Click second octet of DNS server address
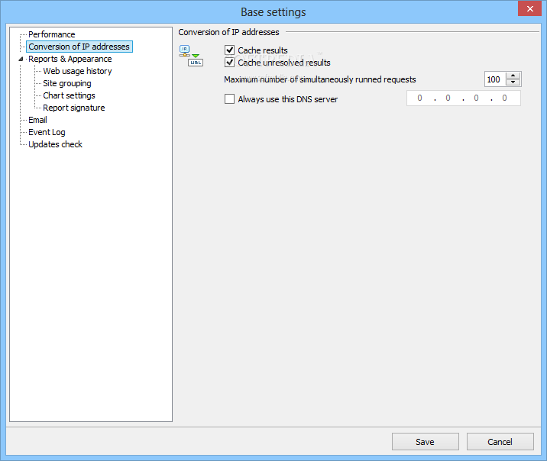Viewport: 547px width, 461px height. [x=448, y=98]
